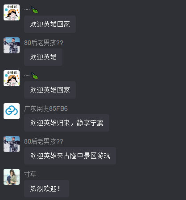
Task: Click the leaf emoji in first username
Action: (35, 10)
